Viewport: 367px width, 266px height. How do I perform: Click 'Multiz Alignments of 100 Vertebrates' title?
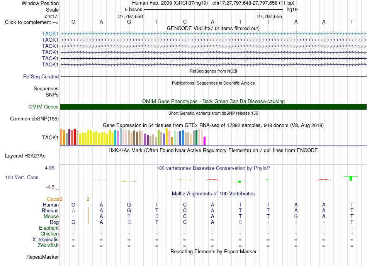point(213,193)
